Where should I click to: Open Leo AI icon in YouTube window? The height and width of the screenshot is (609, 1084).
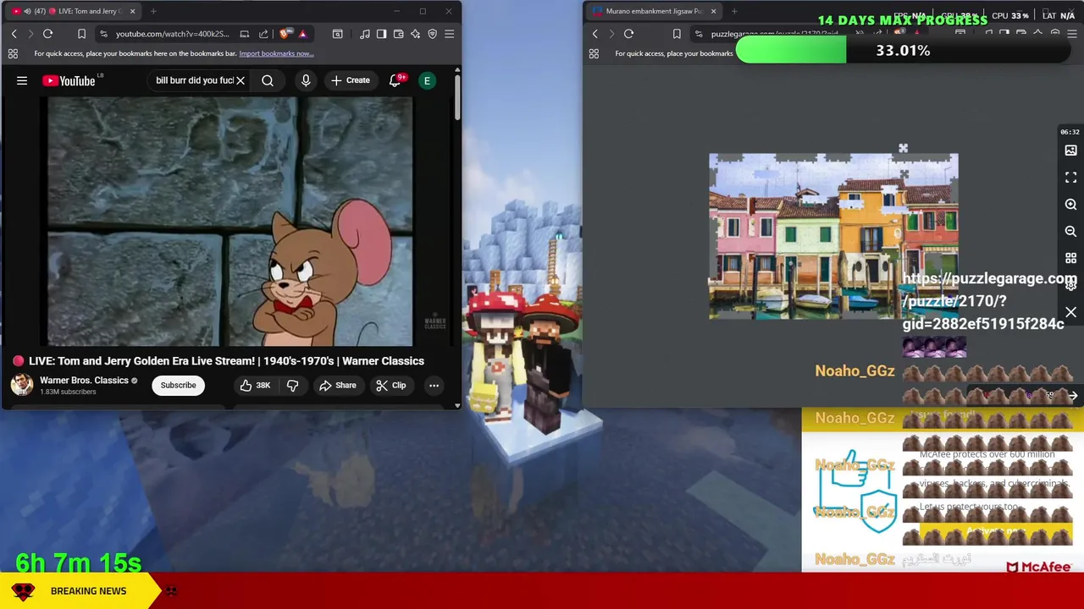[x=415, y=34]
